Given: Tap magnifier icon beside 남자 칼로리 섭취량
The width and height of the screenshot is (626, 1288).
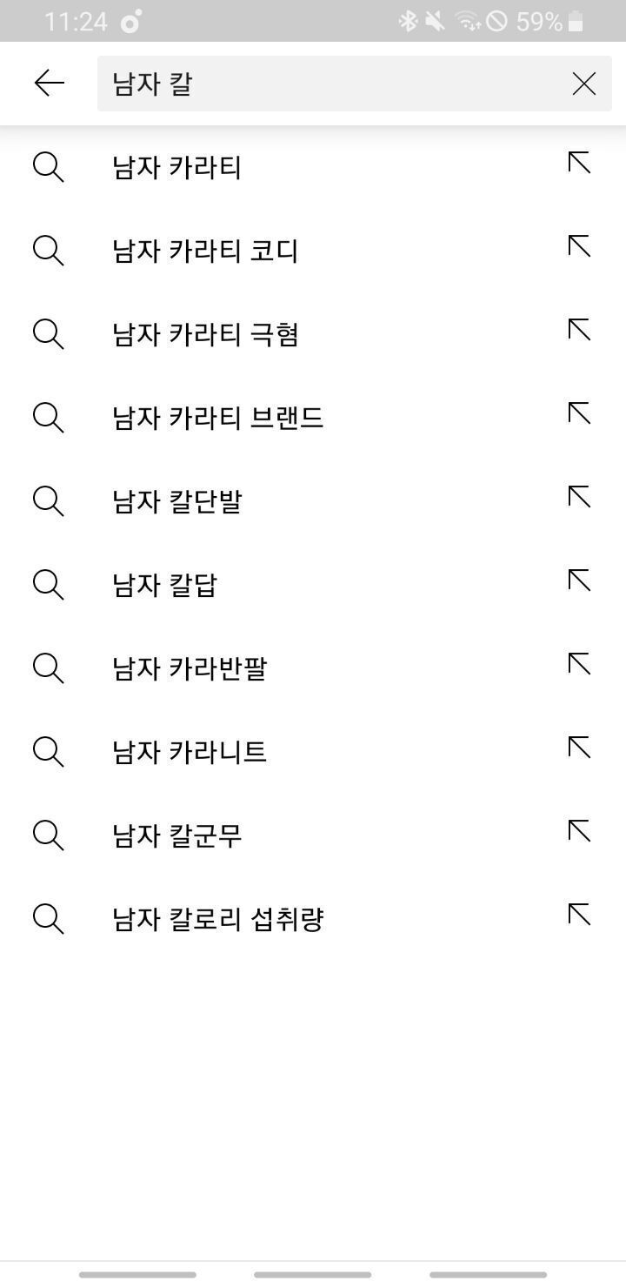Looking at the screenshot, I should (48, 918).
